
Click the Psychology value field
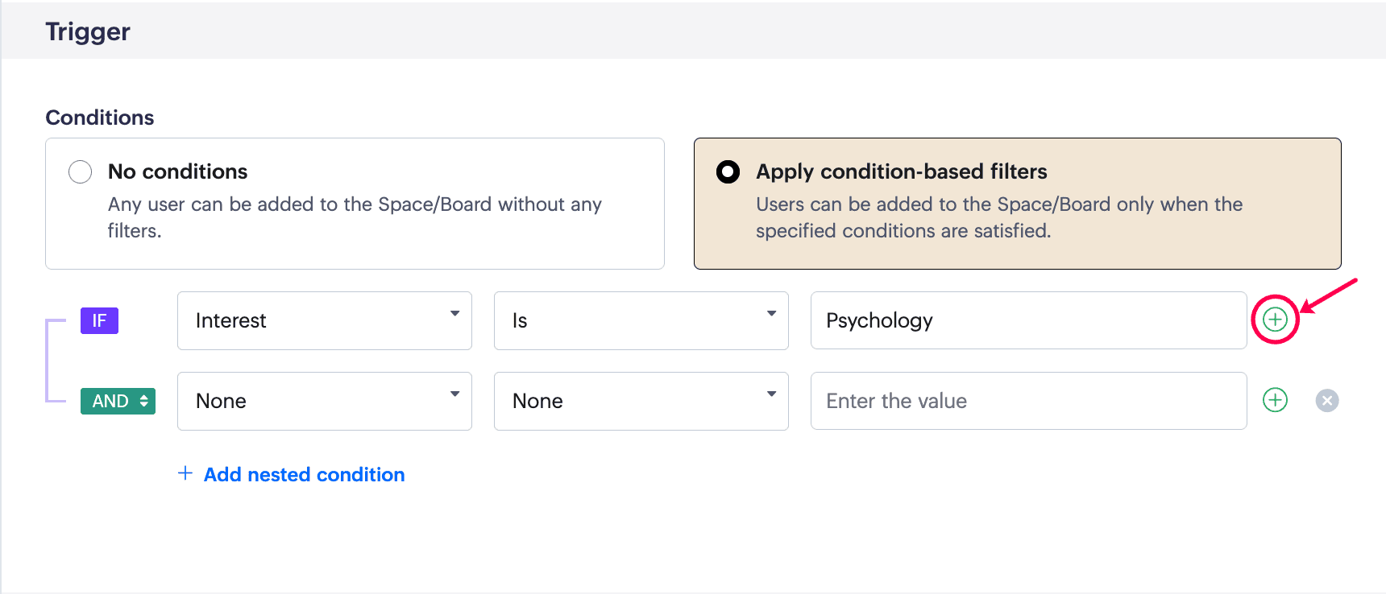1028,320
